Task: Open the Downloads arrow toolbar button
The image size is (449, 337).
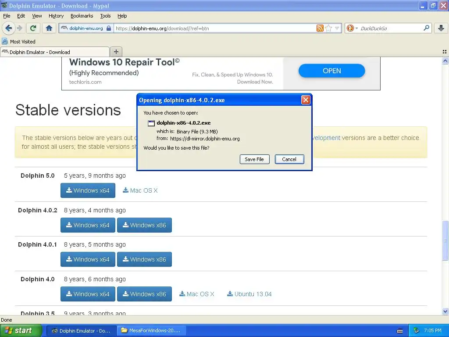Action: click(x=441, y=28)
